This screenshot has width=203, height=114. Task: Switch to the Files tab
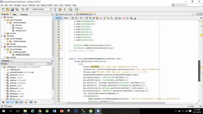15,15
